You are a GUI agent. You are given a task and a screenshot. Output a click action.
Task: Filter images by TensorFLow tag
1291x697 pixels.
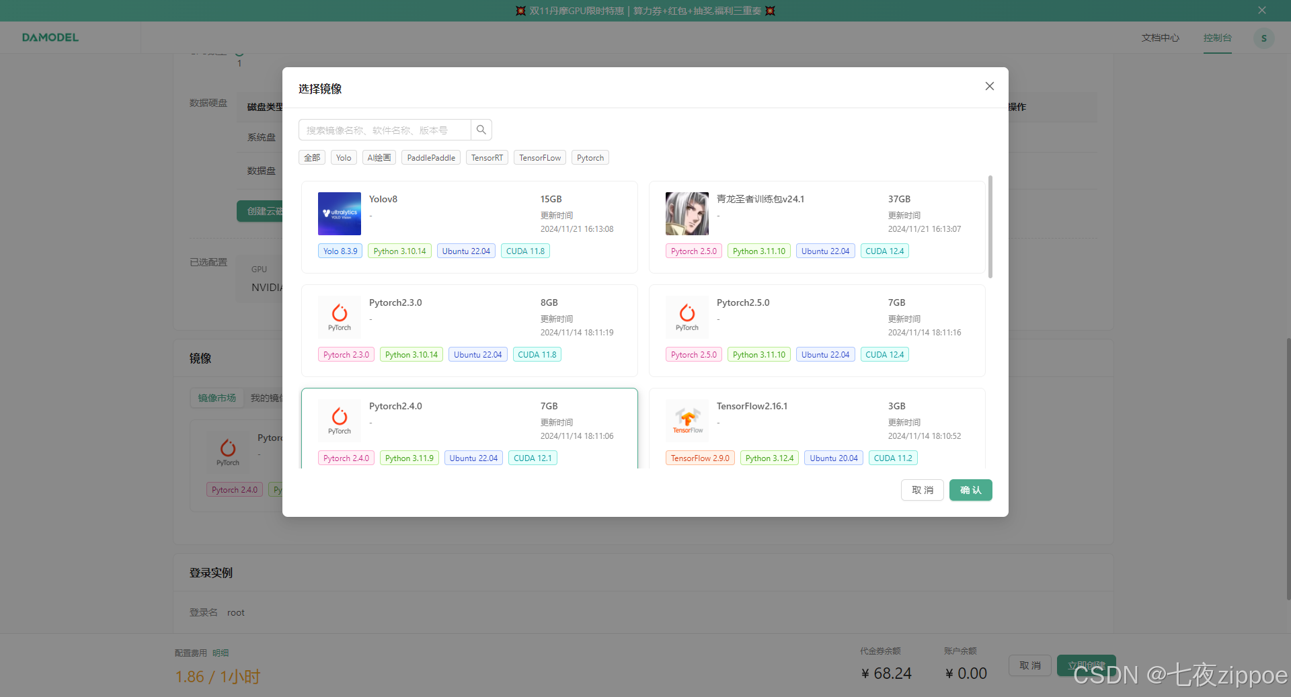540,157
